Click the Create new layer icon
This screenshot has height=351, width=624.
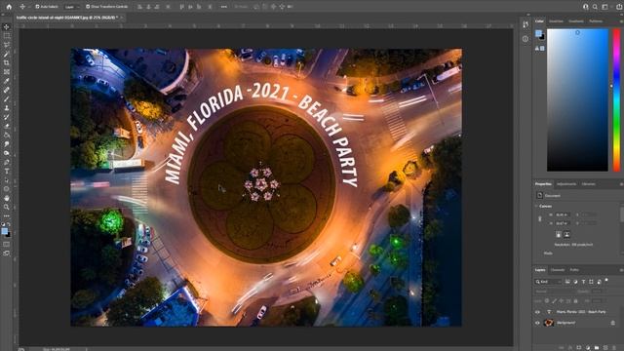click(x=605, y=348)
